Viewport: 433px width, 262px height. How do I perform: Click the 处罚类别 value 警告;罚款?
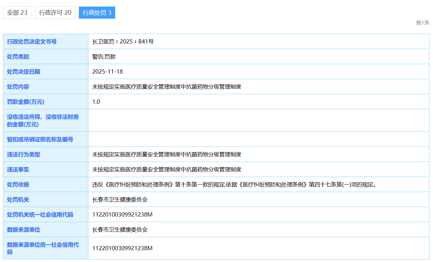(104, 57)
